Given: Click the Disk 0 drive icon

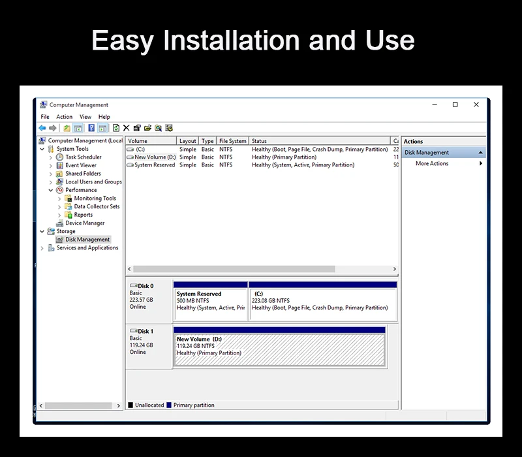Looking at the screenshot, I should 134,285.
